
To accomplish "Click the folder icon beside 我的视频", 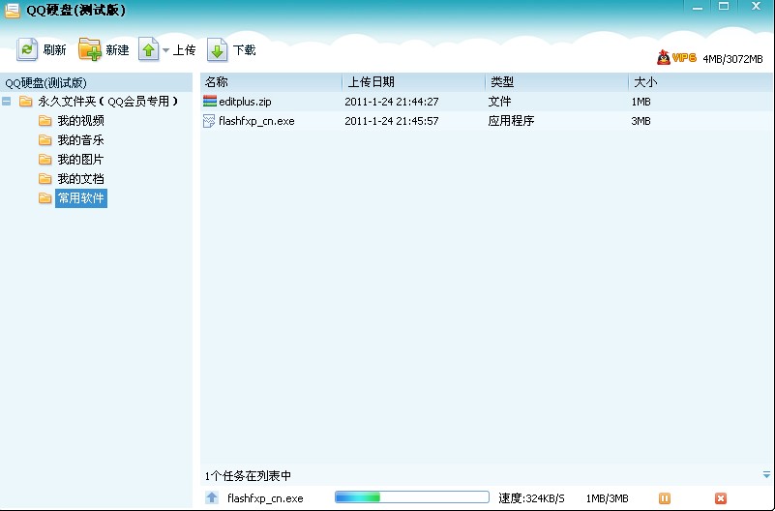I will pos(45,121).
